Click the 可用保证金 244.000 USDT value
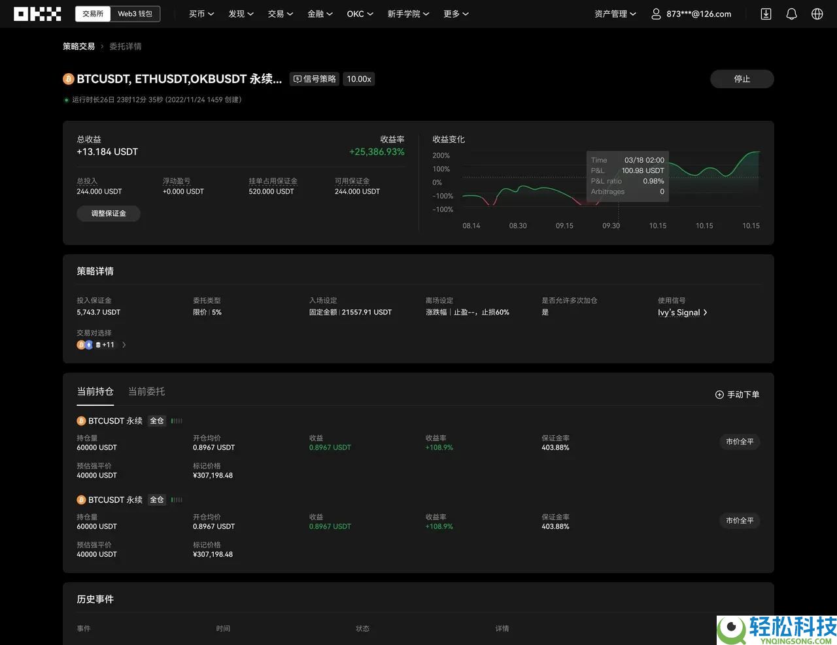 [357, 192]
